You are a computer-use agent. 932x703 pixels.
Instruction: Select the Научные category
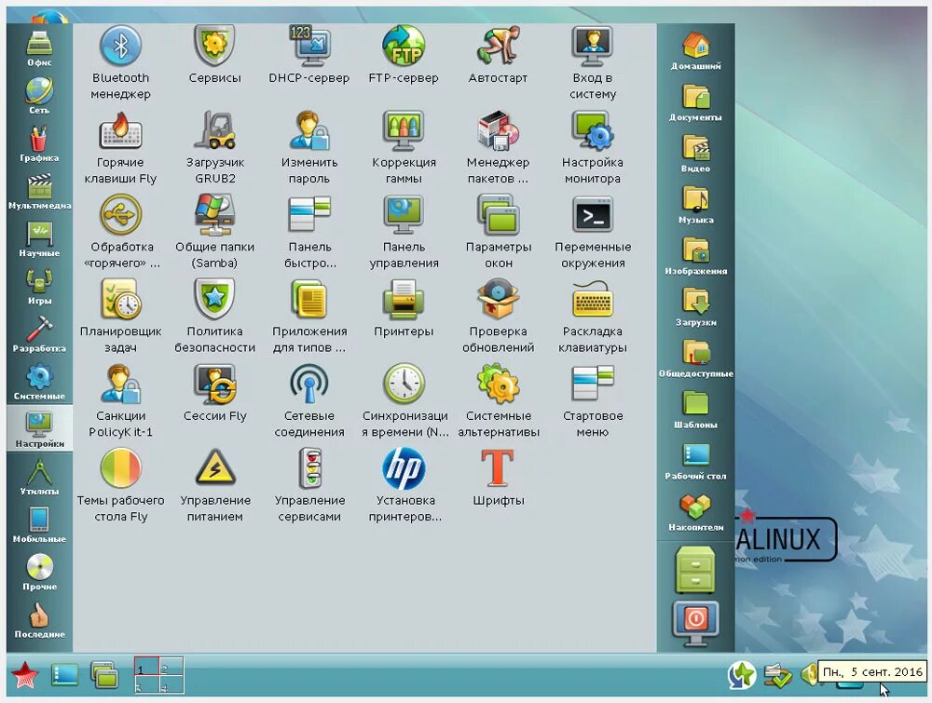[x=39, y=238]
